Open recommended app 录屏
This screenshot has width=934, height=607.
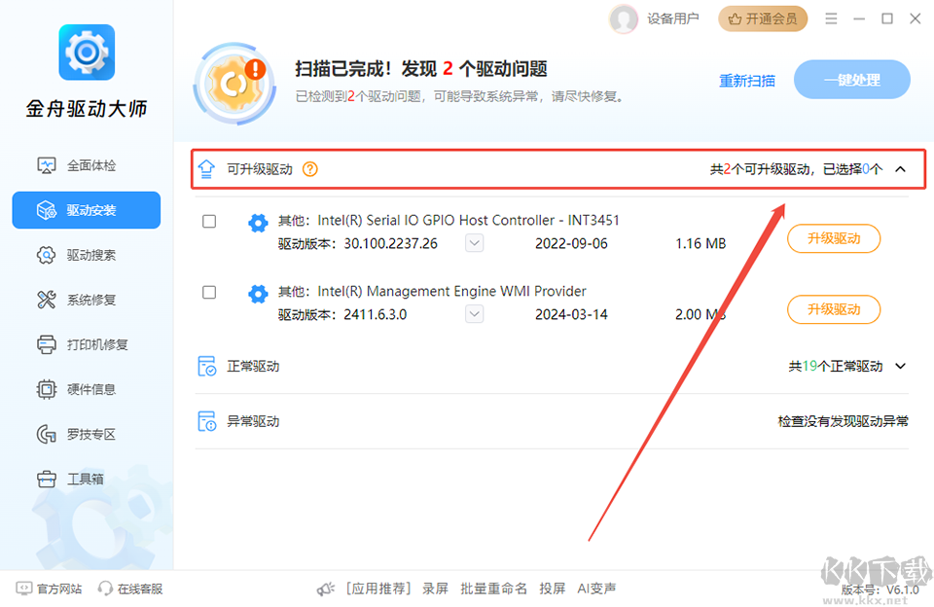[x=435, y=589]
